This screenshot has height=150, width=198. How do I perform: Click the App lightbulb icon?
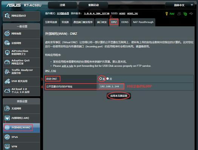click(x=167, y=13)
